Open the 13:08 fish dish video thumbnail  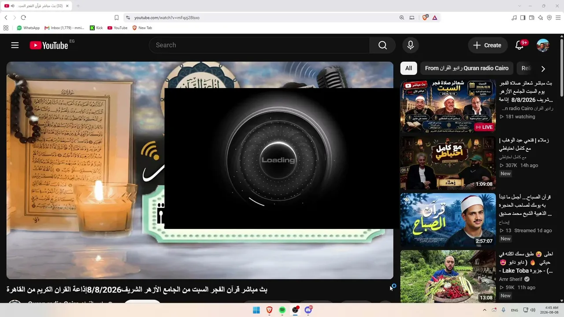448,276
